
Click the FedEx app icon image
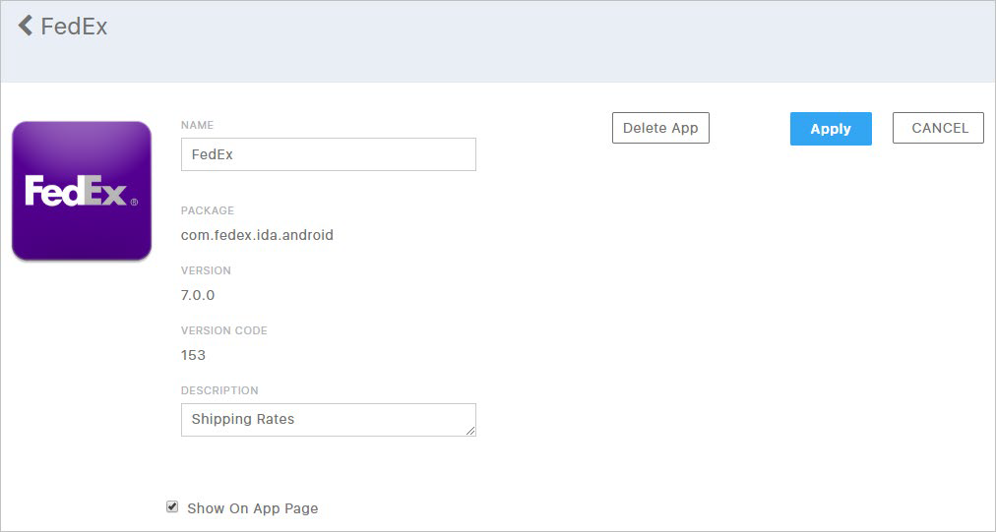[82, 191]
